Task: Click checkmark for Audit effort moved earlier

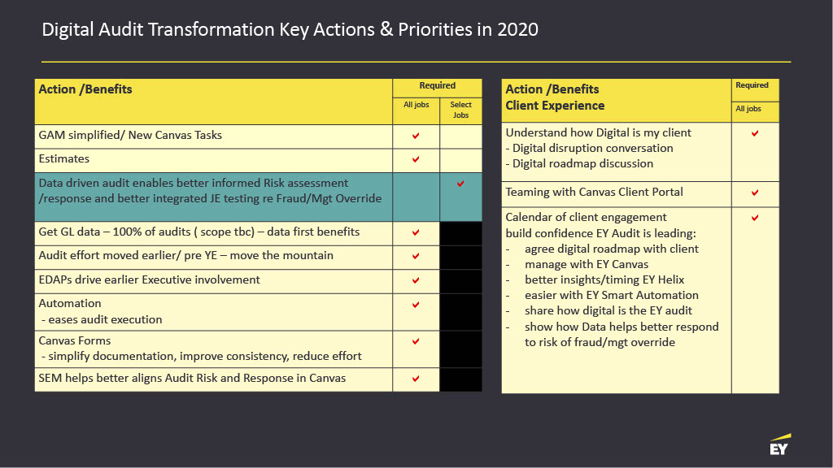Action: tap(416, 256)
